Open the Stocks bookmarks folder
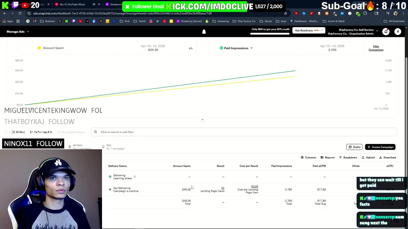The height and width of the screenshot is (229, 408). coord(266,21)
